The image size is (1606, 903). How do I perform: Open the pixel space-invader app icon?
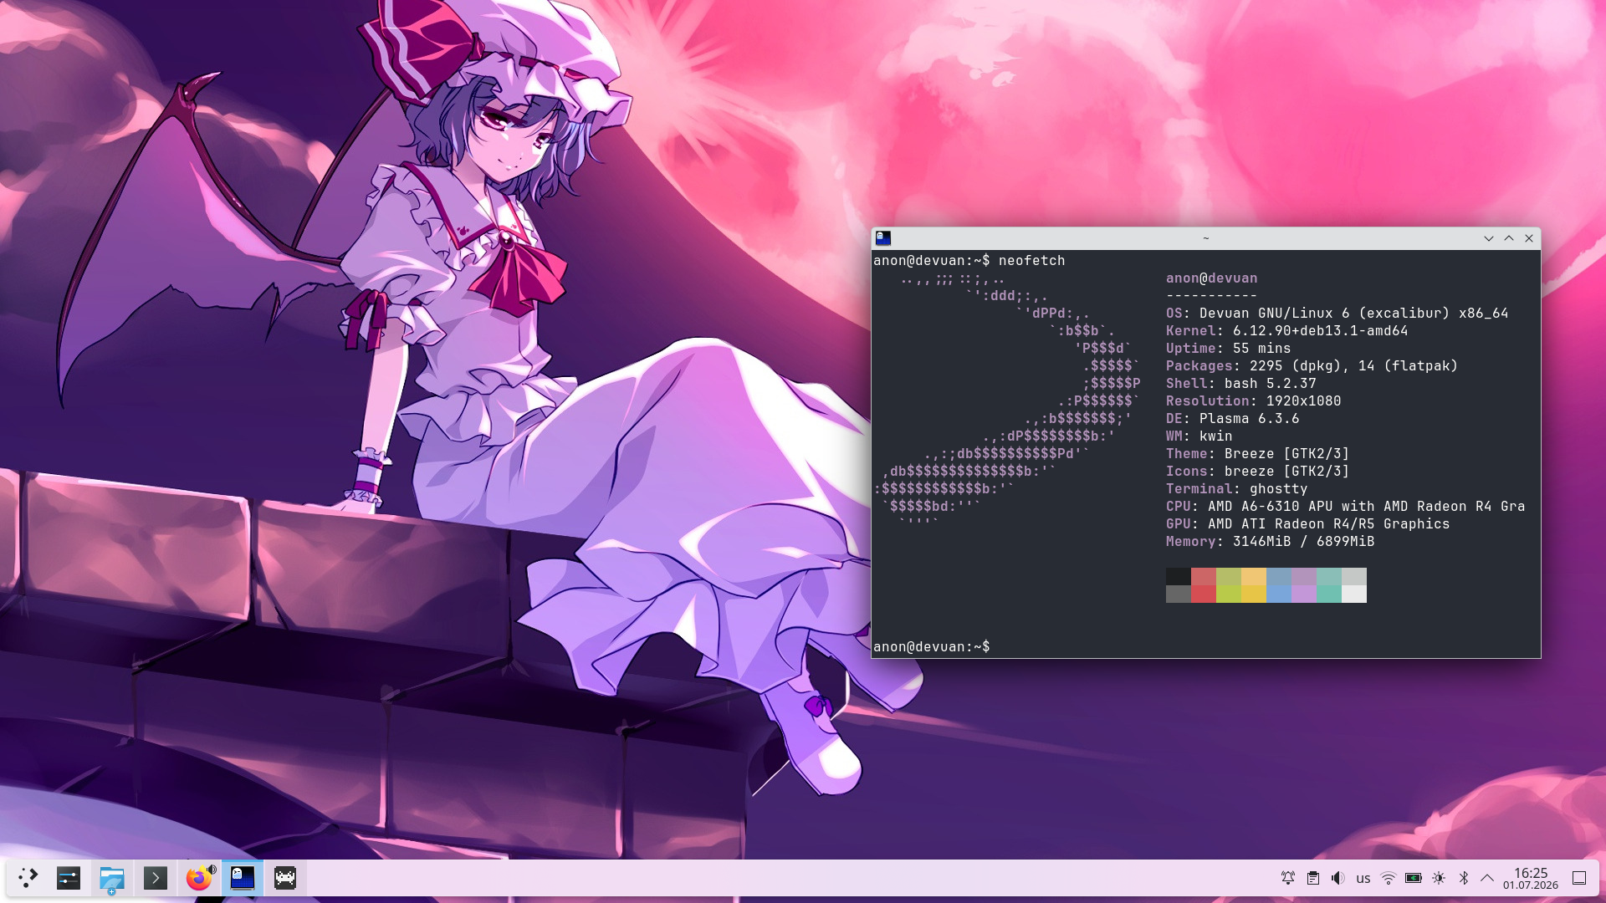pos(285,878)
